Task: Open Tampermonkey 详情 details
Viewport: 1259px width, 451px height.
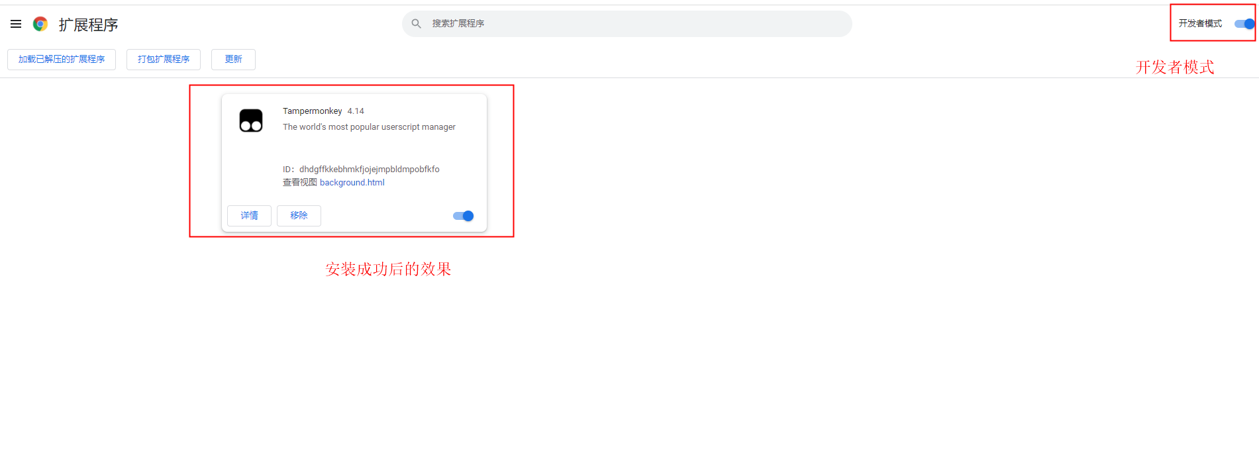Action: pyautogui.click(x=249, y=216)
